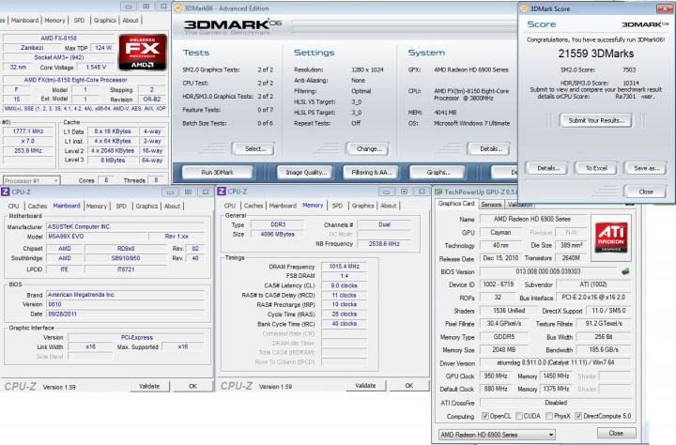
Task: Click the TechPowerUp GPU-Z title icon
Action: point(438,192)
